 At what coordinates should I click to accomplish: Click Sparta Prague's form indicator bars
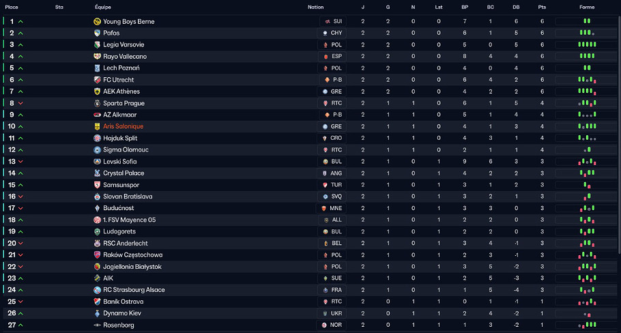(x=587, y=104)
